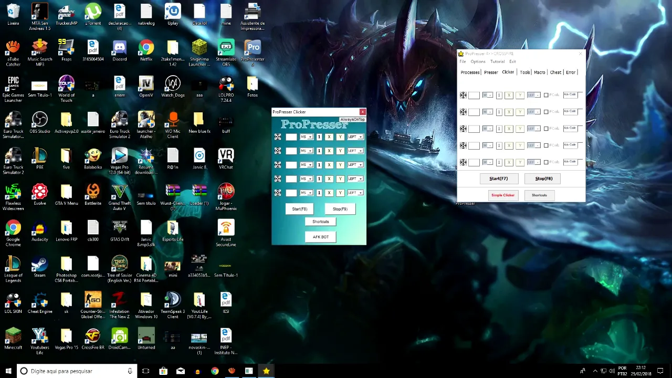This screenshot has height=378, width=672.
Task: Enable FCode checkbox in ProPresser 4's fifth row
Action: pos(546,162)
